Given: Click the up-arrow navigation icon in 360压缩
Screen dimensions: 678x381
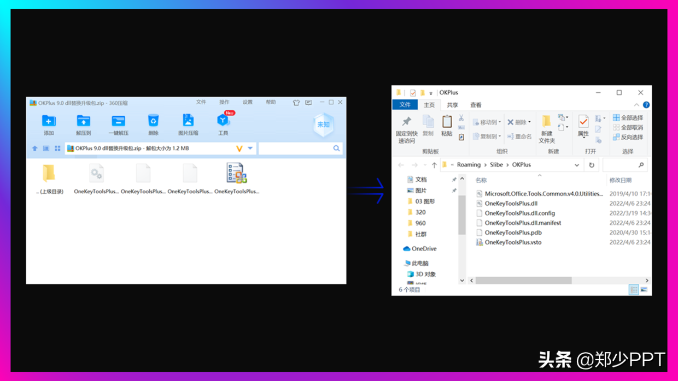Looking at the screenshot, I should point(35,148).
